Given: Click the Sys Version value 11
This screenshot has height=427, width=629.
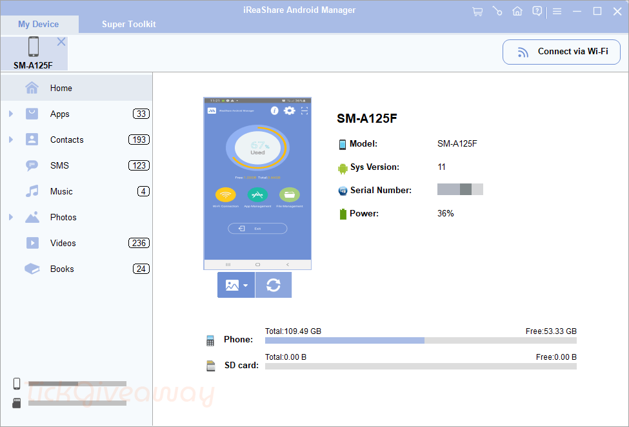Looking at the screenshot, I should 441,167.
